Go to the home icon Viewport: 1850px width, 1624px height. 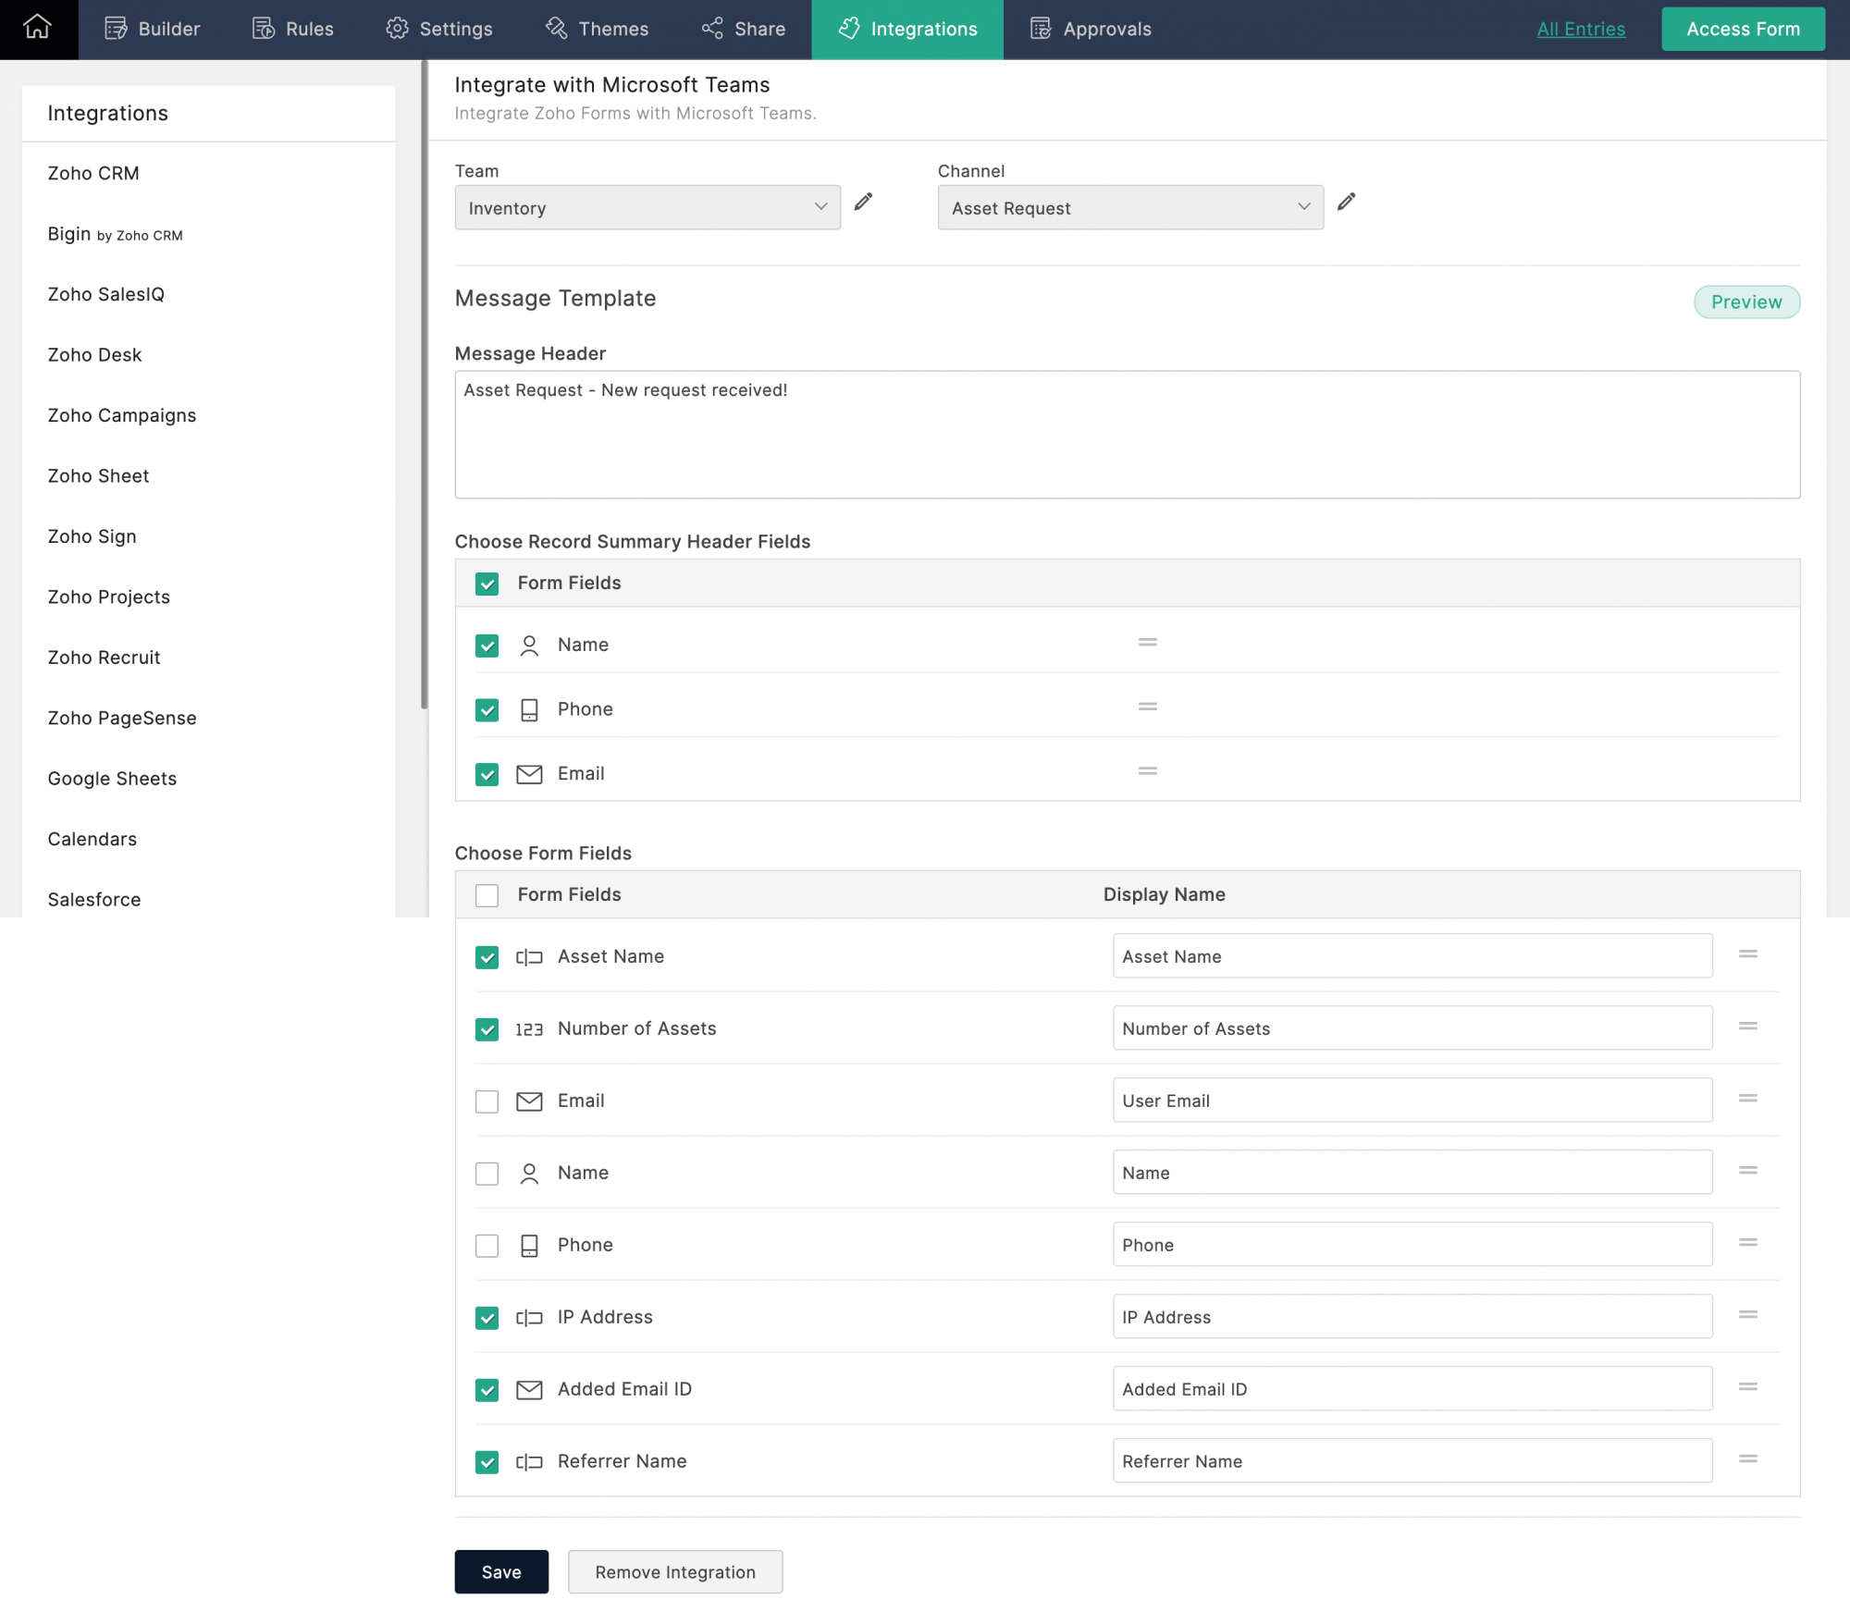[x=38, y=28]
